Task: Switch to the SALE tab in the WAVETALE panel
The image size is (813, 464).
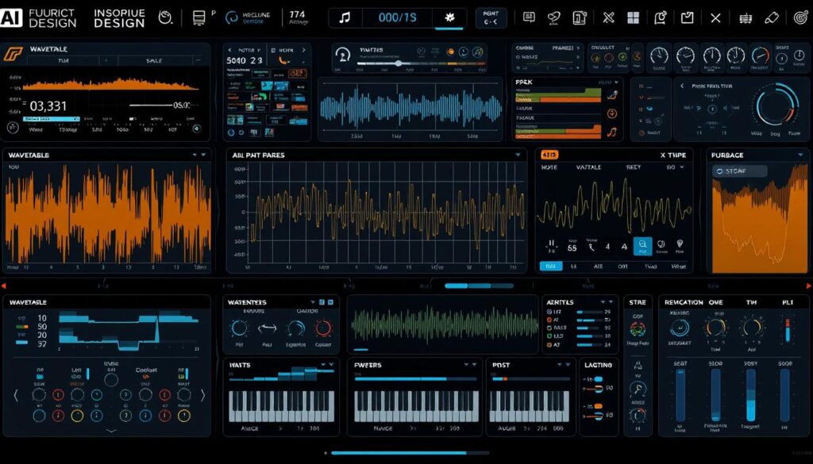Action: tap(154, 60)
